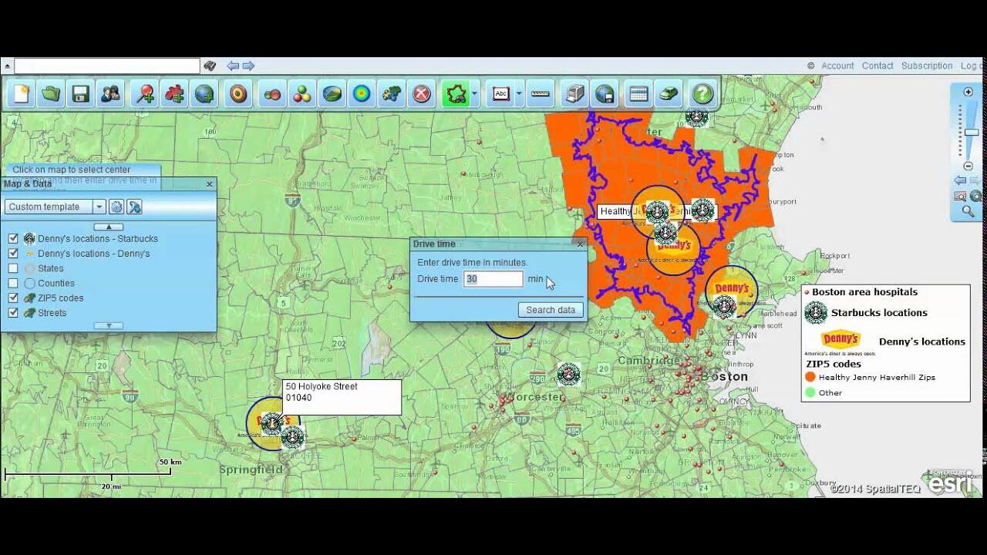Select the Abc text label tool
Viewport: 987px width, 555px height.
(501, 94)
